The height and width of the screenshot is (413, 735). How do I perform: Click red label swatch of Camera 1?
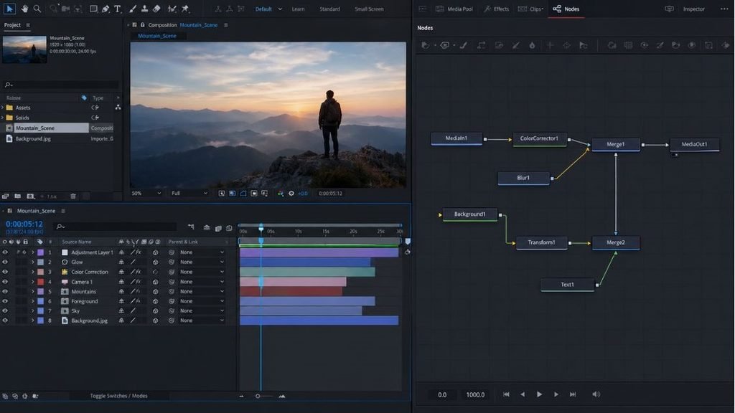tap(41, 282)
